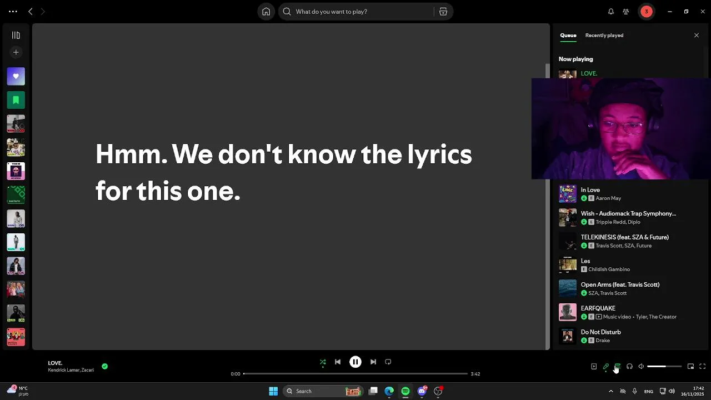
Task: Click the EARFQUAKE album cover
Action: [x=568, y=312]
